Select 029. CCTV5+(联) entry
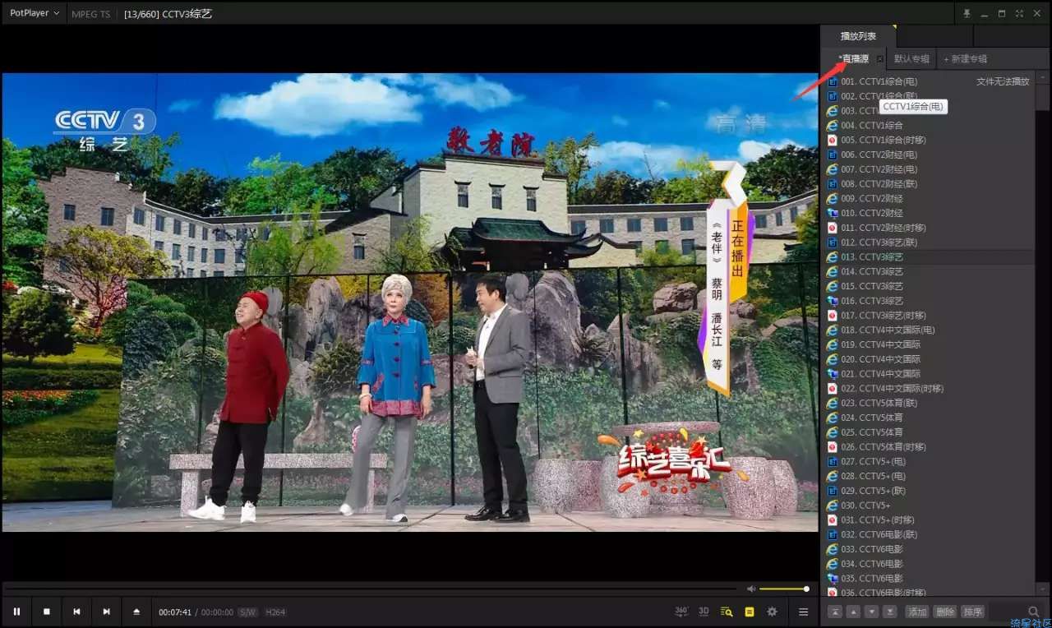 929,491
